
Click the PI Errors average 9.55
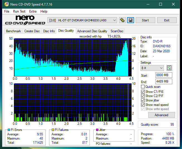point(40,134)
